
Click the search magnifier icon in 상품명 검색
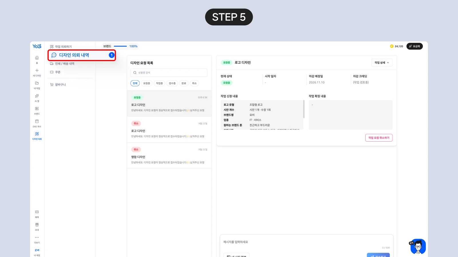point(135,73)
